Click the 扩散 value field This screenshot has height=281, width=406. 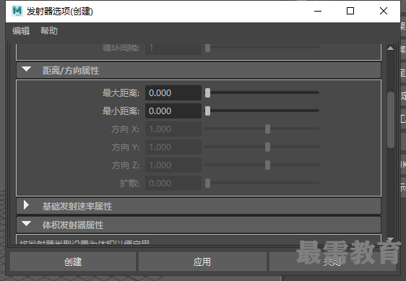(x=173, y=183)
